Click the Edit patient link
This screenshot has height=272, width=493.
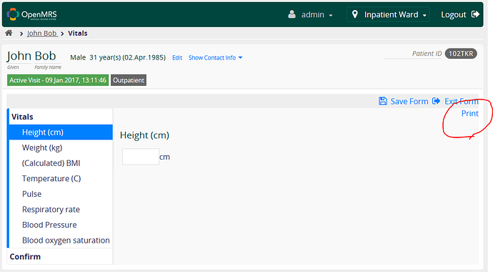(177, 57)
